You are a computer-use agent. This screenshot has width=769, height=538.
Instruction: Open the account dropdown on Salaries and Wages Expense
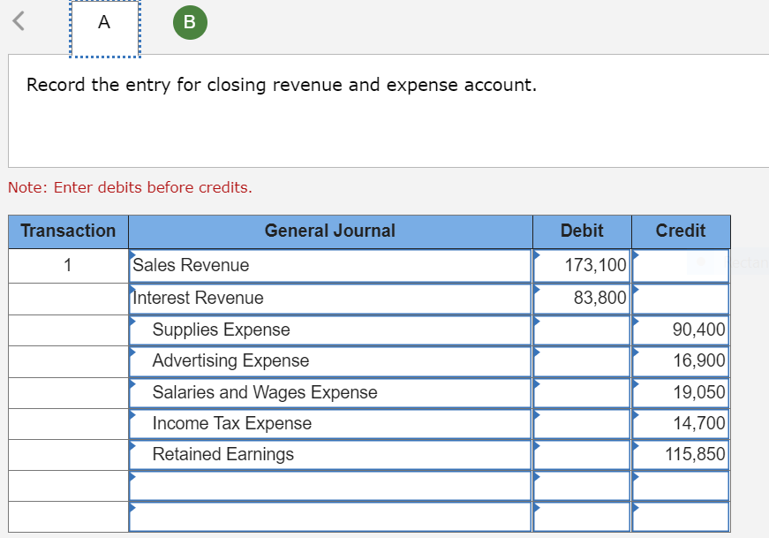click(x=133, y=386)
